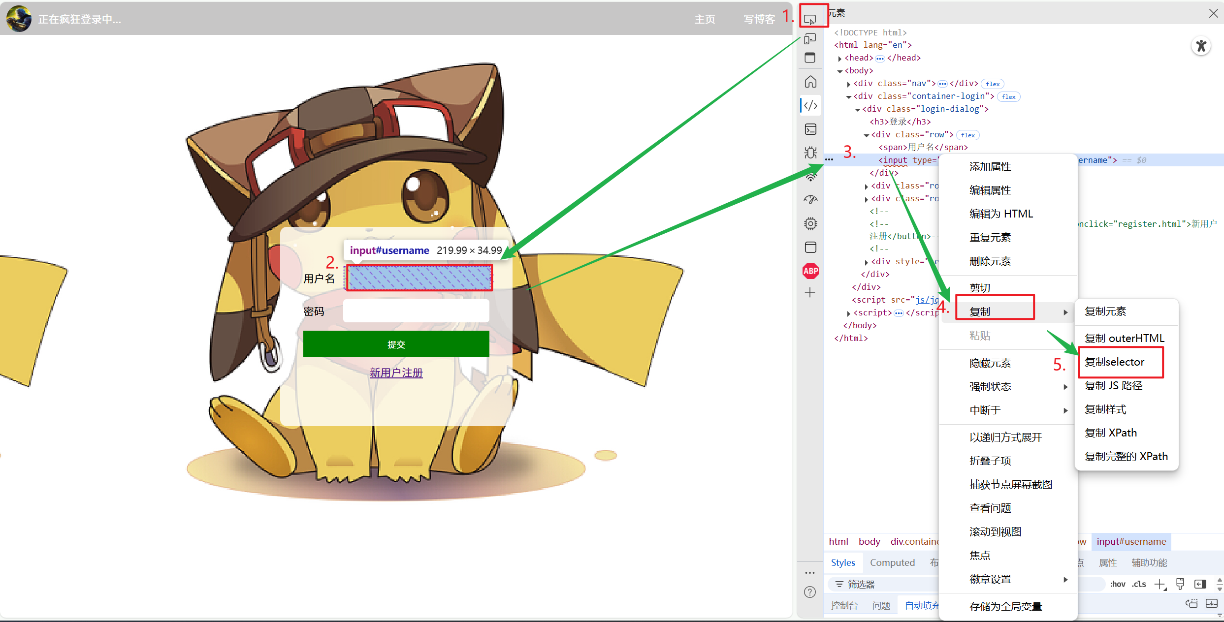Select 复制 XPath in the submenu
Screen dimensions: 1224x622
pos(1111,433)
